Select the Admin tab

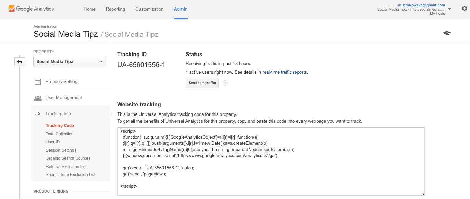(180, 9)
